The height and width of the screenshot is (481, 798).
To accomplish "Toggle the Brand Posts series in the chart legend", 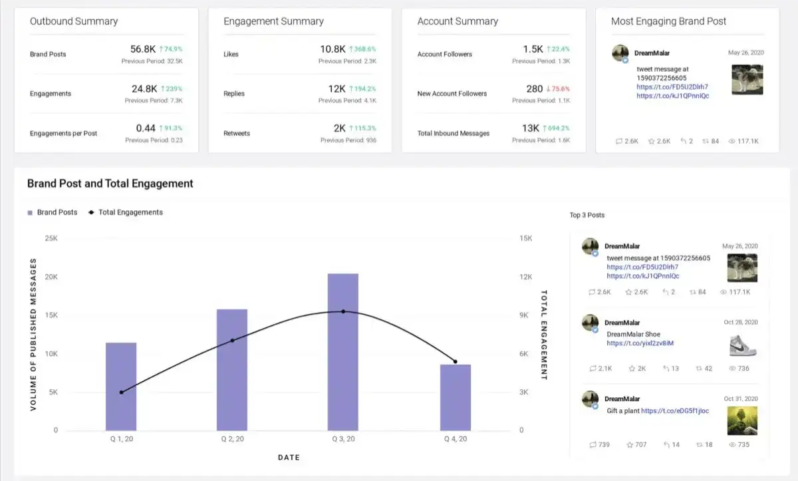I will tap(53, 212).
